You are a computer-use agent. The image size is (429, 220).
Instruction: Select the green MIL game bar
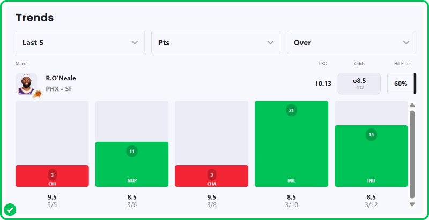click(291, 155)
